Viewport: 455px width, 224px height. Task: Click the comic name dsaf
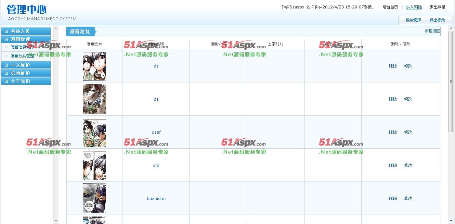point(156,132)
